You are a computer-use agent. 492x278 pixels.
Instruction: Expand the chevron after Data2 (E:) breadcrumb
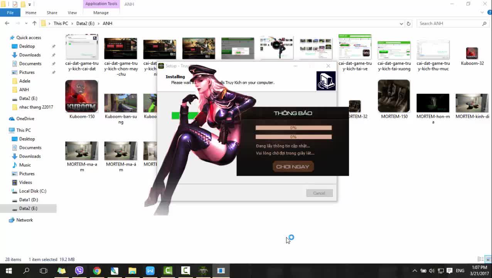click(x=99, y=24)
